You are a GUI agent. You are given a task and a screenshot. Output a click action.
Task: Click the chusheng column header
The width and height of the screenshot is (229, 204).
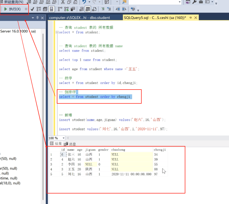(132, 150)
